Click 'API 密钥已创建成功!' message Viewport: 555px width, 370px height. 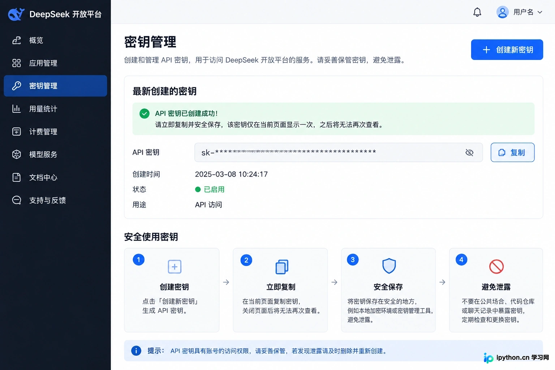click(186, 113)
